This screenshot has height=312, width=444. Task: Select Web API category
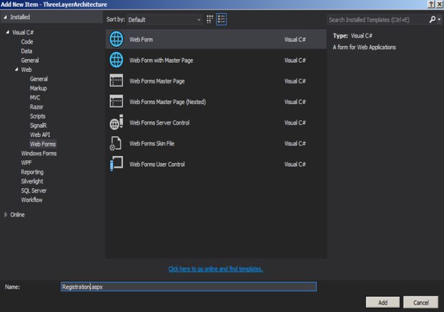[40, 135]
